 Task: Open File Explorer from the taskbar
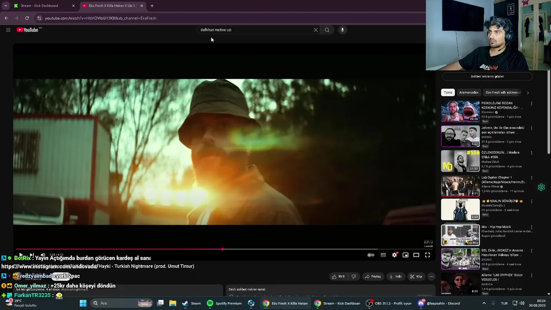(x=173, y=303)
